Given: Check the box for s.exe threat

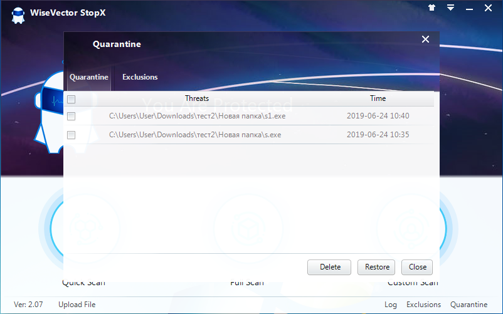Looking at the screenshot, I should [x=71, y=135].
